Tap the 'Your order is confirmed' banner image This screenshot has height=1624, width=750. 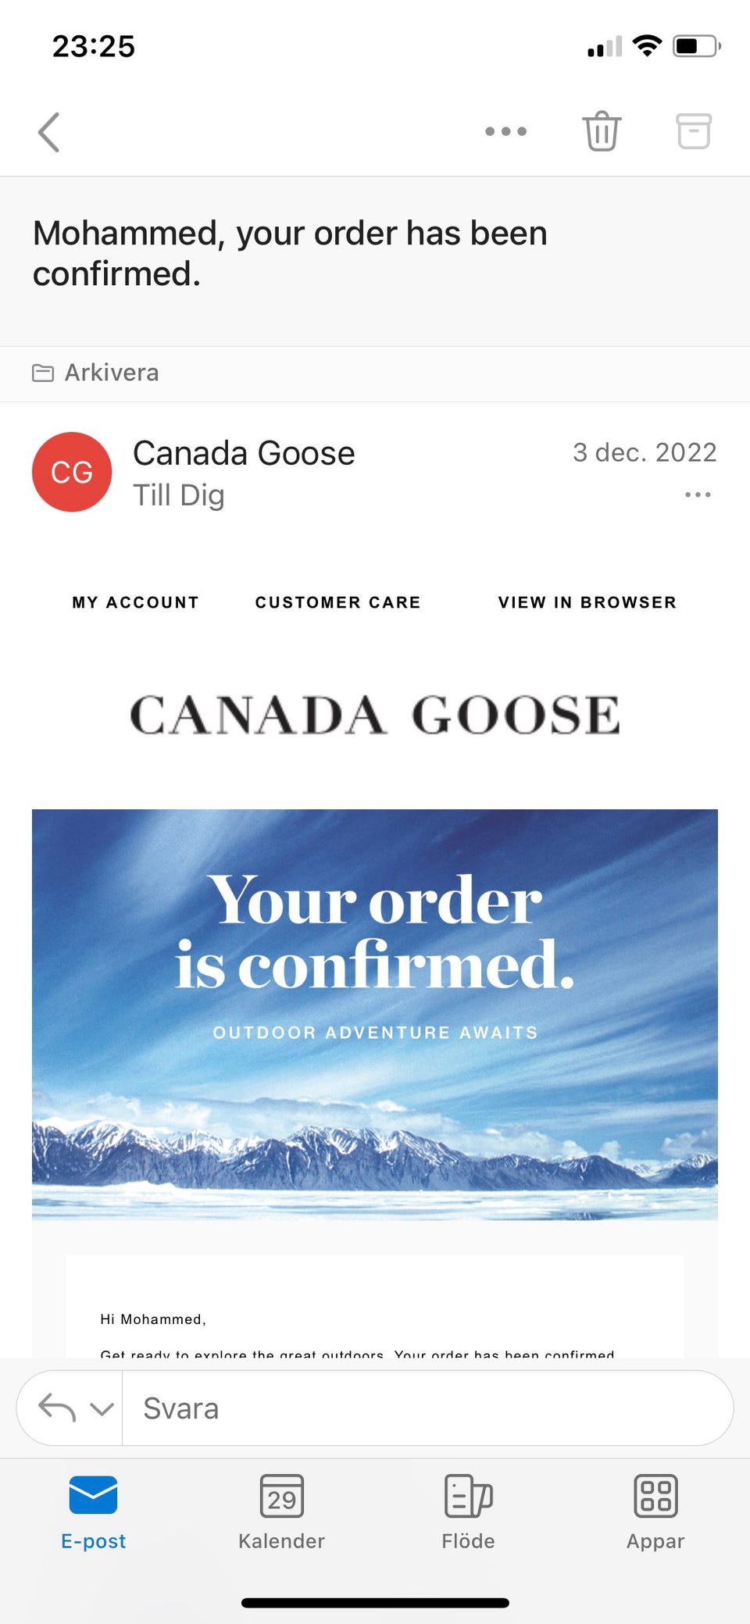[375, 1014]
